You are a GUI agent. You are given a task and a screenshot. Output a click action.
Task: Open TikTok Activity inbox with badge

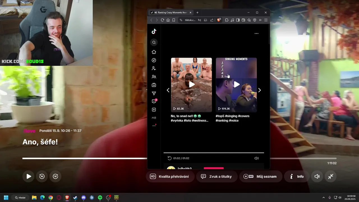(x=154, y=101)
